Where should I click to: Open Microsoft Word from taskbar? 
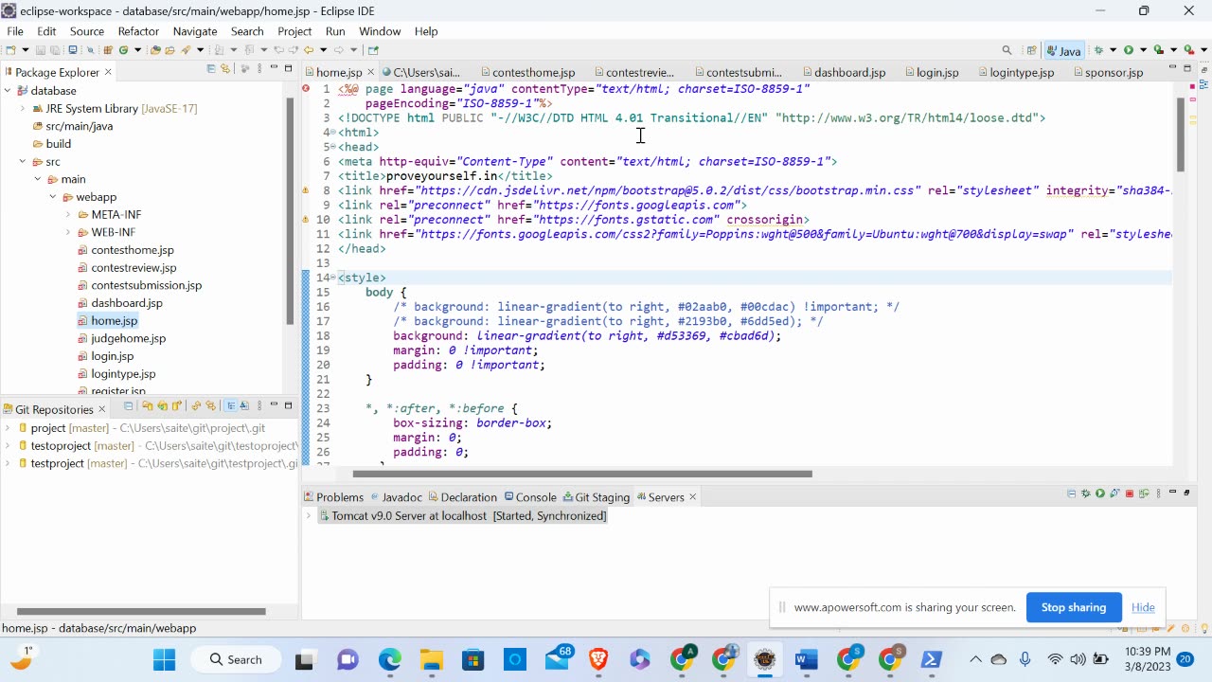[807, 659]
